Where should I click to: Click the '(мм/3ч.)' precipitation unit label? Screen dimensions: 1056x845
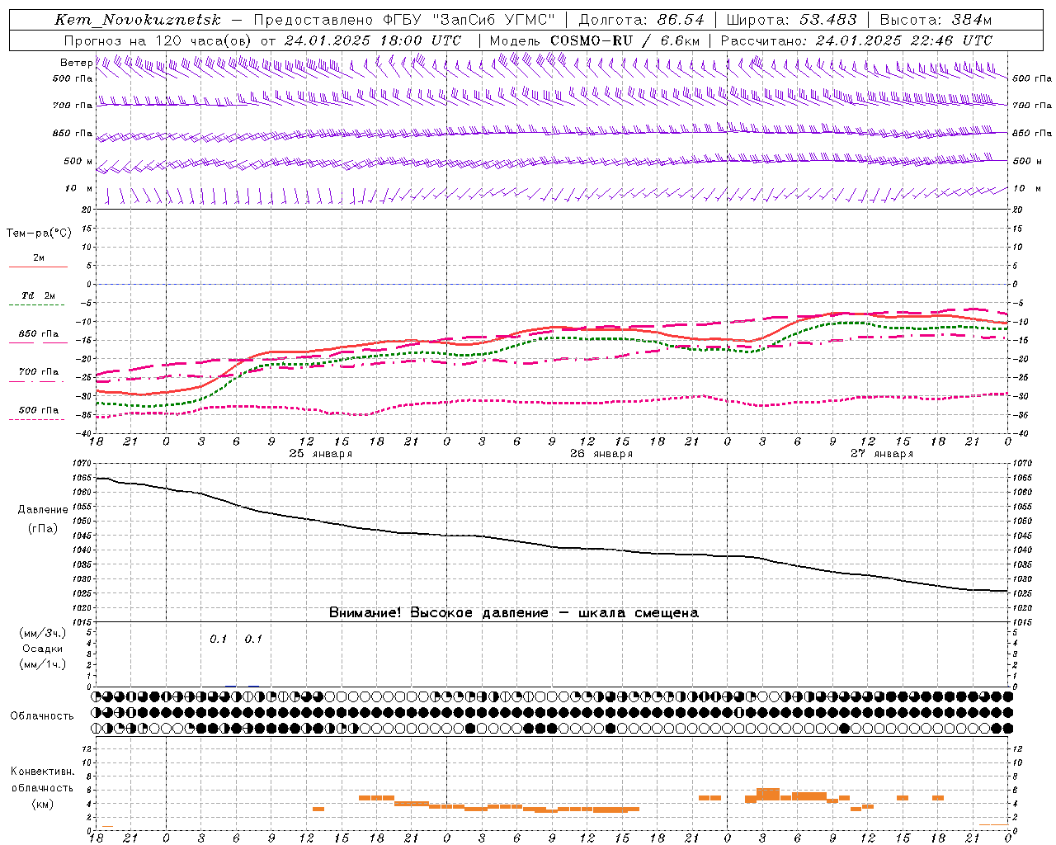point(43,633)
